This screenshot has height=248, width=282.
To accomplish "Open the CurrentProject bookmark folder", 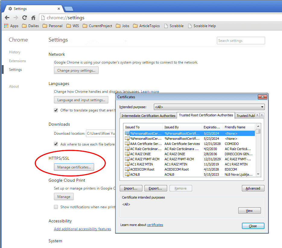I will coord(97,26).
